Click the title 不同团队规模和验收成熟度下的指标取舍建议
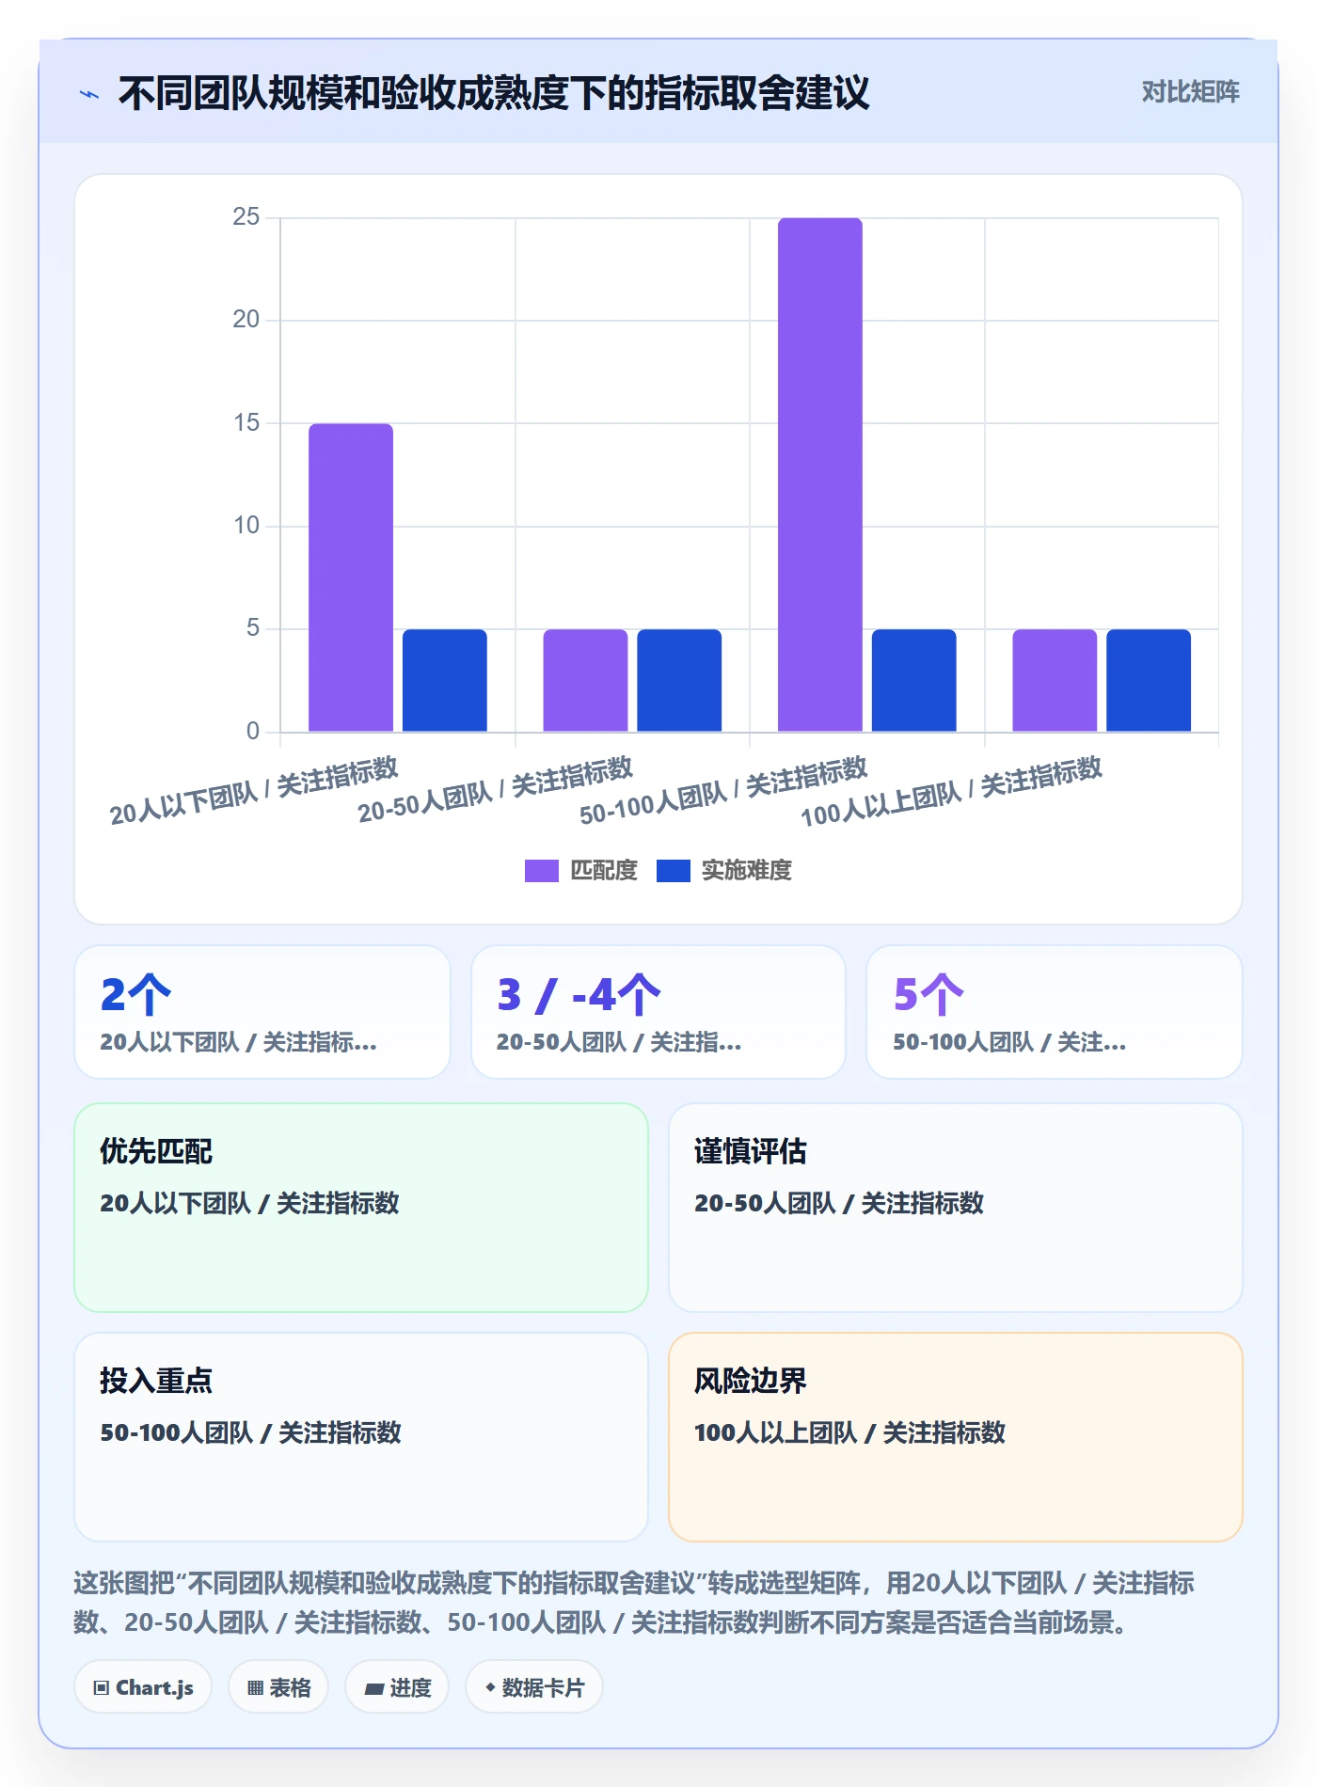This screenshot has width=1317, height=1787. (x=494, y=93)
